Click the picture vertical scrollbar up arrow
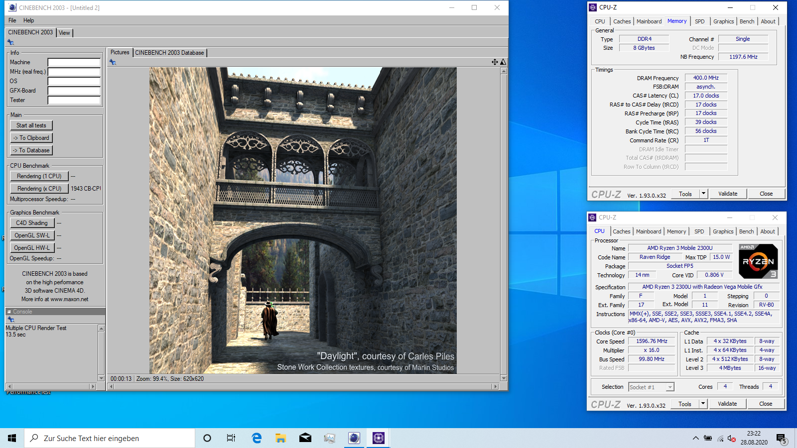 point(504,71)
